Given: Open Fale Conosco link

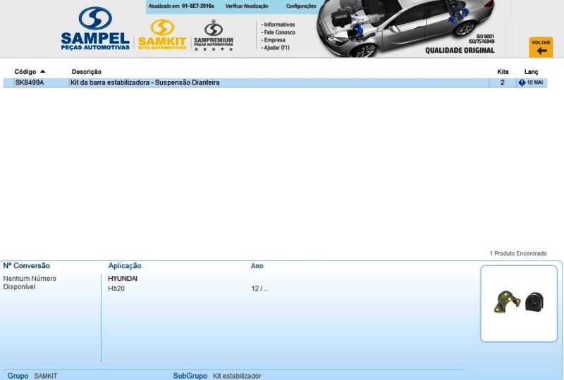Looking at the screenshot, I should pos(278,32).
